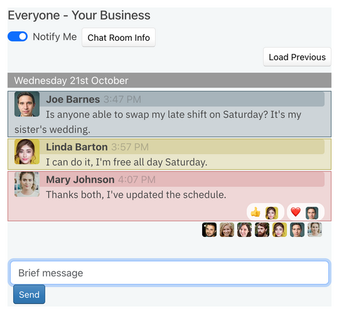Click the Wednesday 21st October date header
The image size is (339, 314).
[169, 80]
